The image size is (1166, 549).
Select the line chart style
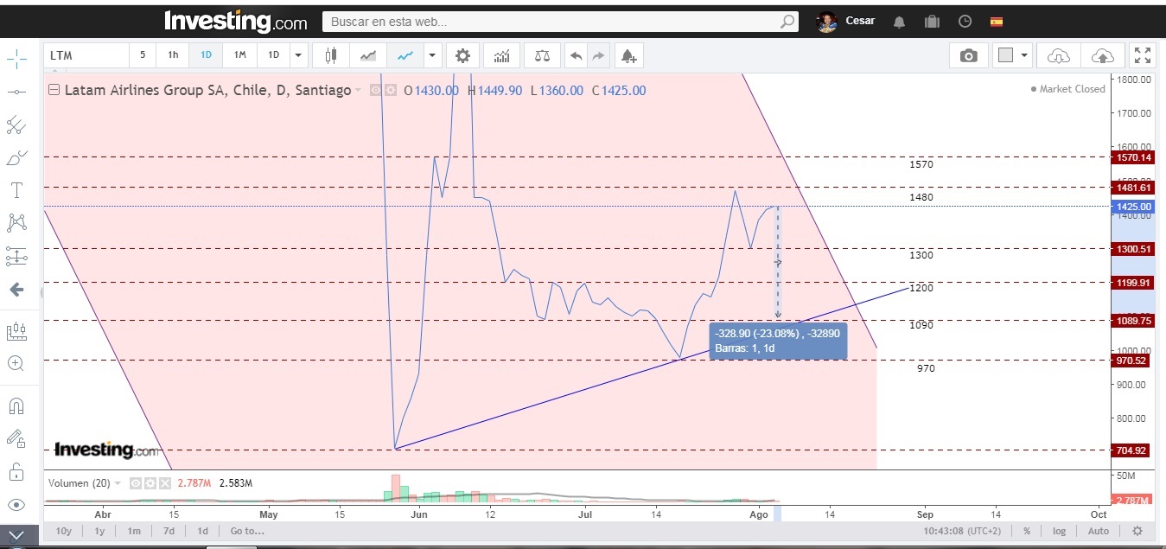(x=405, y=55)
